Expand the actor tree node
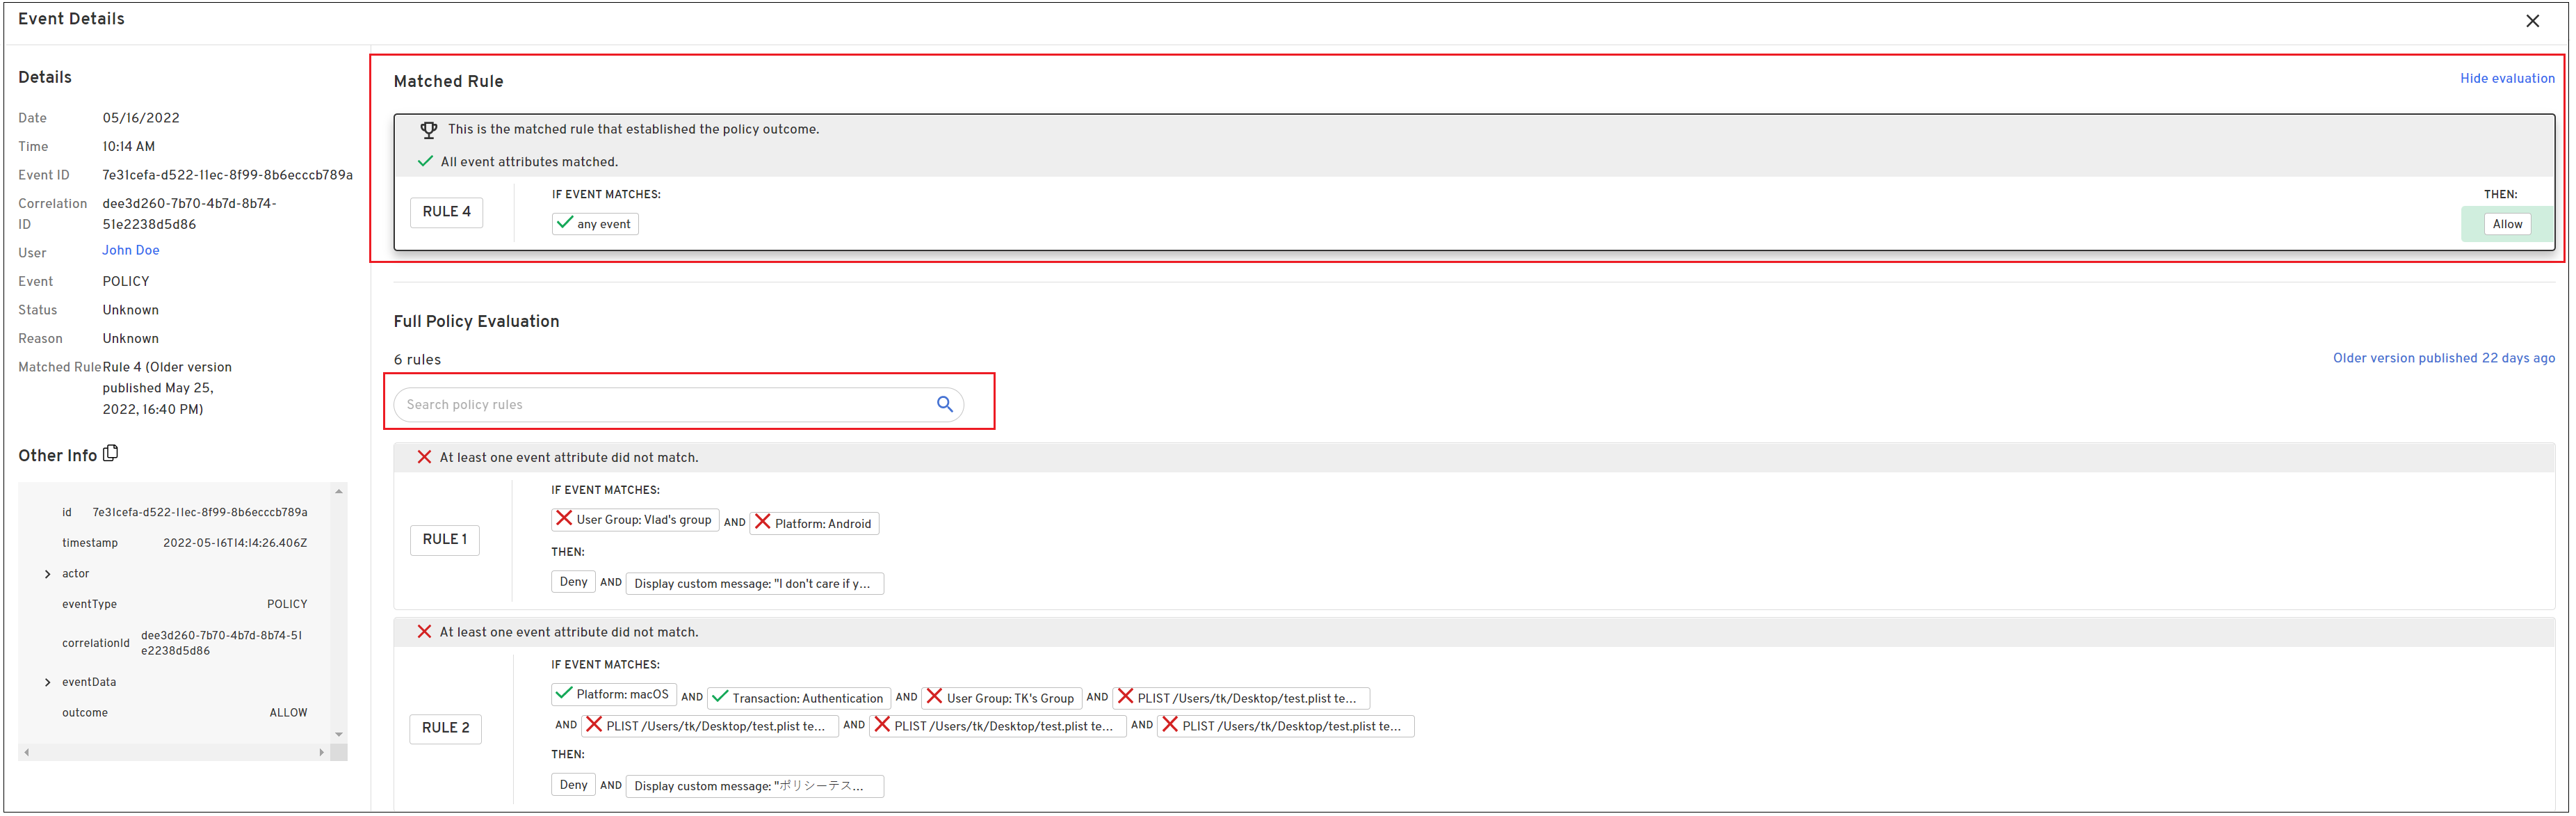 point(47,574)
